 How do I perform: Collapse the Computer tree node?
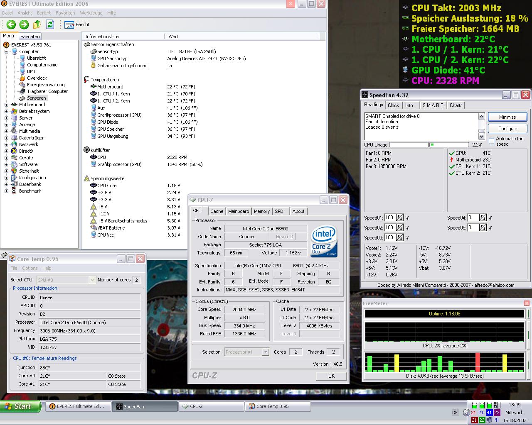pyautogui.click(x=6, y=51)
